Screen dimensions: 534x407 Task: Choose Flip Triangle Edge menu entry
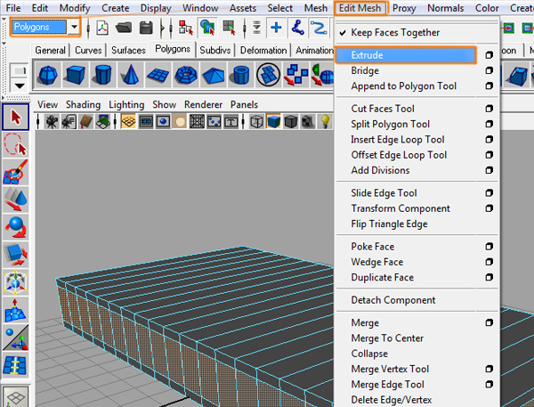[x=389, y=224]
